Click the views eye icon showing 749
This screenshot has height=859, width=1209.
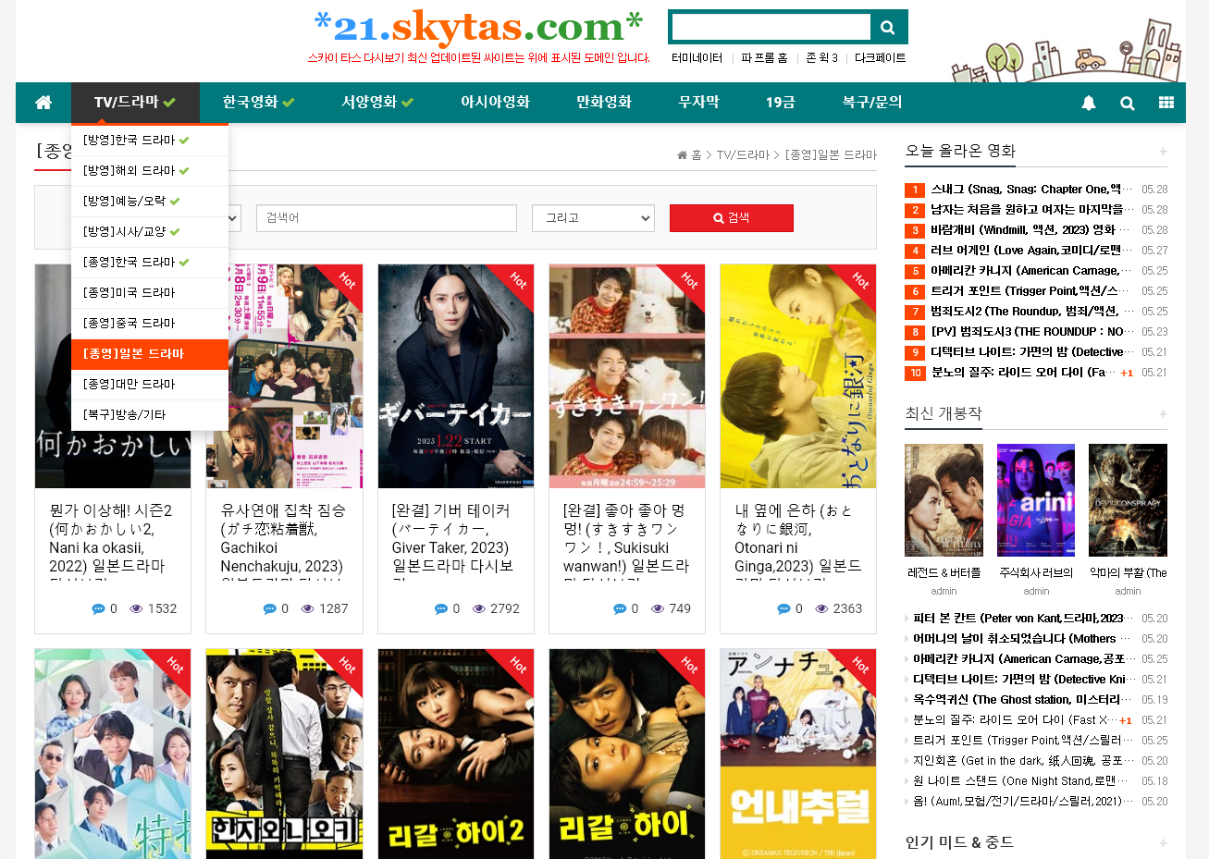click(658, 608)
